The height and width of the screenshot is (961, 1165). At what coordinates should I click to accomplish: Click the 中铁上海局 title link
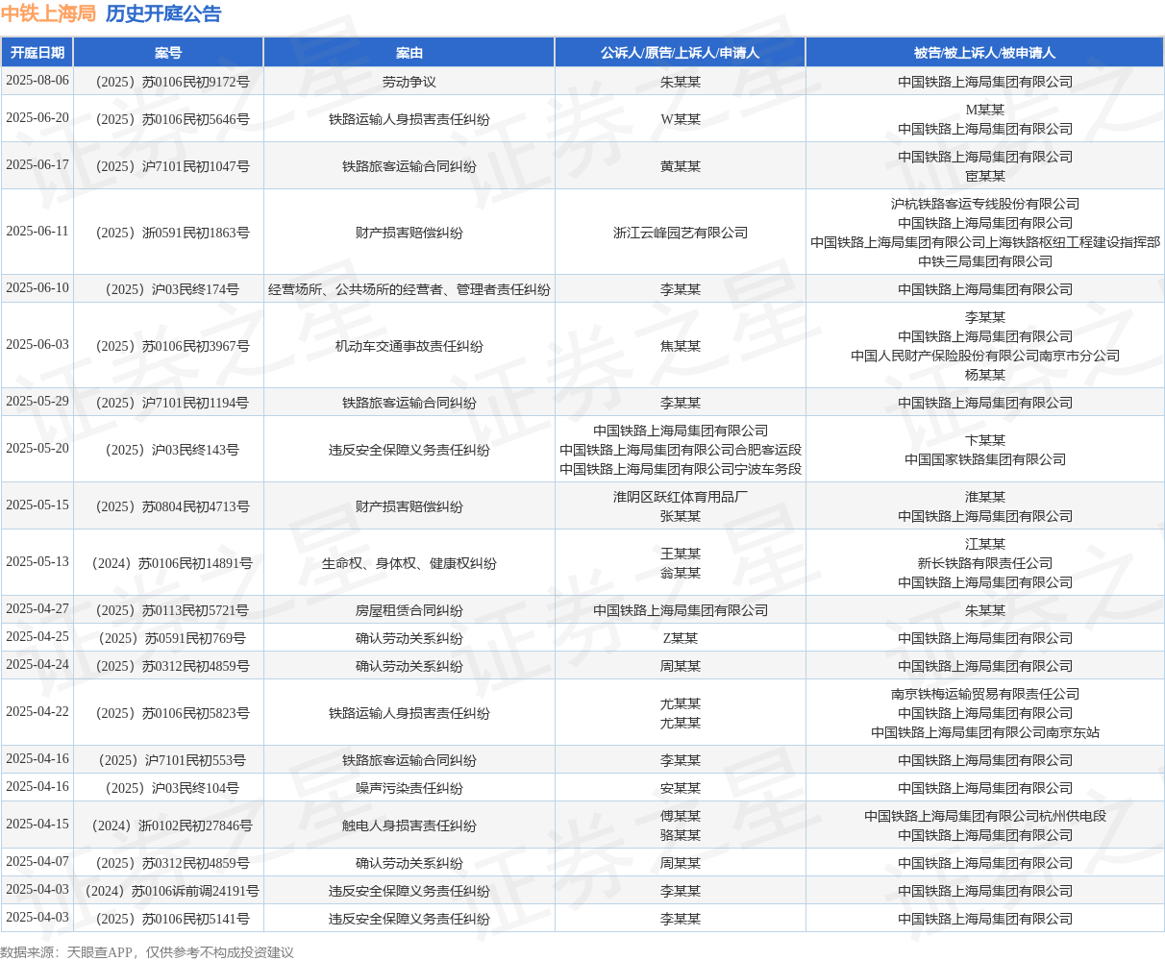point(48,13)
